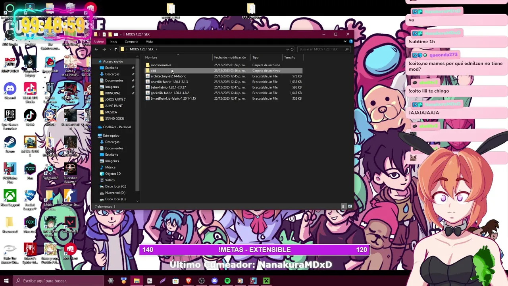Open the PAPULANDIA folder on desktop
Viewport: 508px width, 286px height.
(251, 12)
